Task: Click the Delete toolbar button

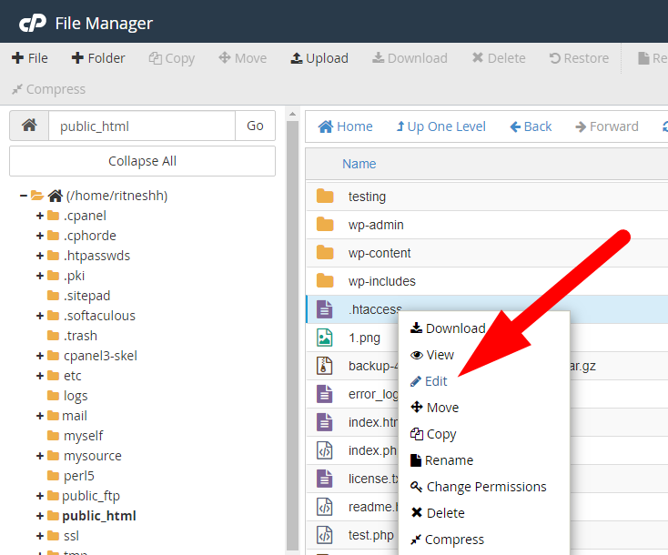Action: point(499,58)
